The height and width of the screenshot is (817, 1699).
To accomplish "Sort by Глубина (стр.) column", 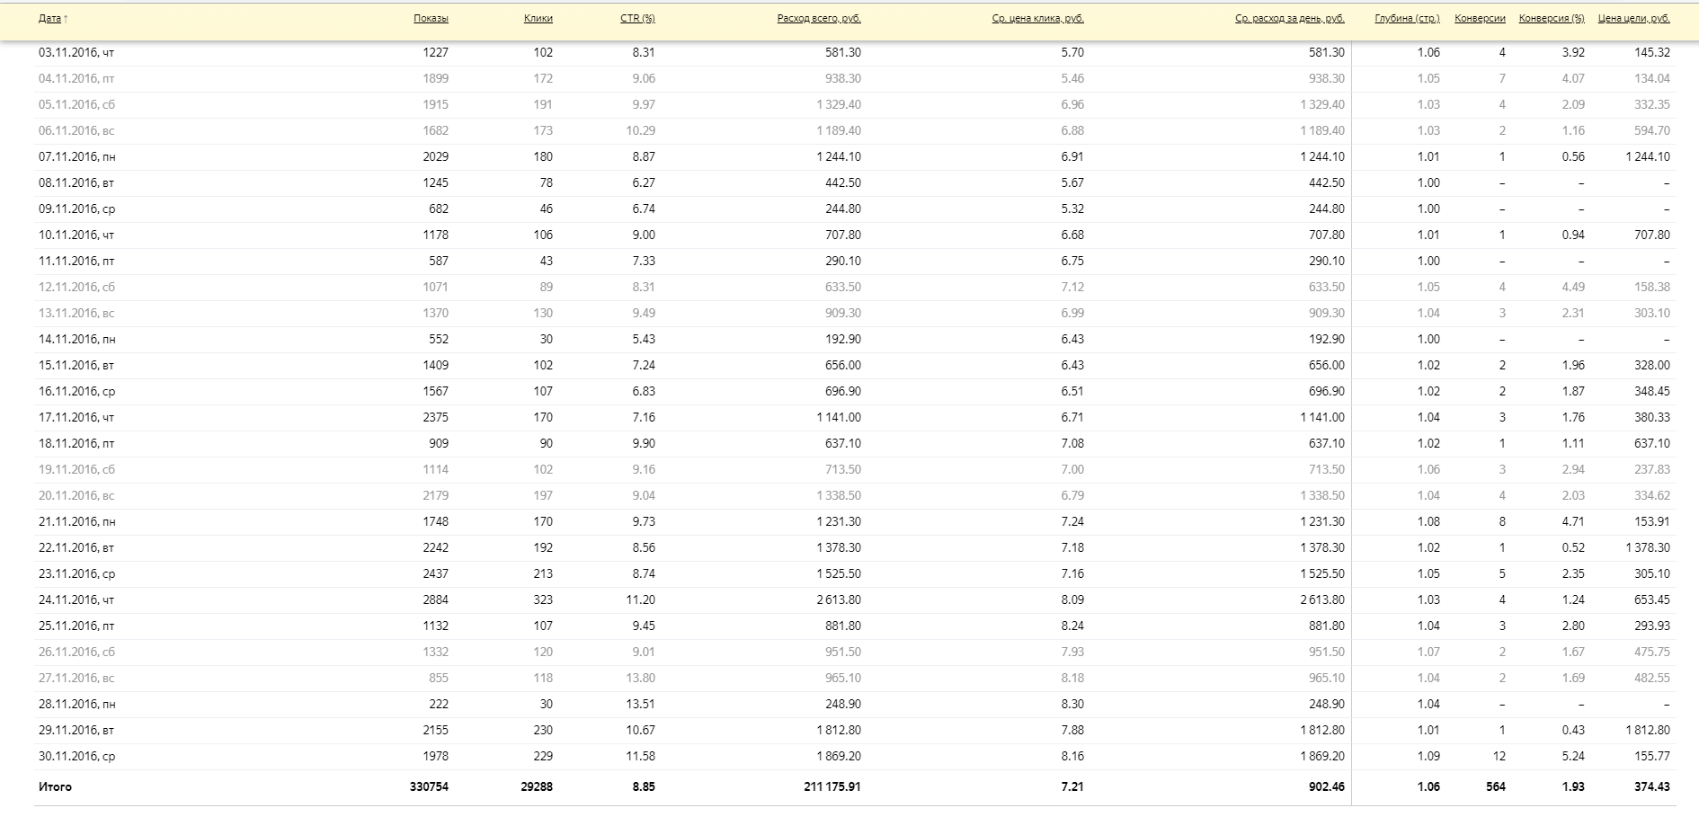I will coord(1407,18).
